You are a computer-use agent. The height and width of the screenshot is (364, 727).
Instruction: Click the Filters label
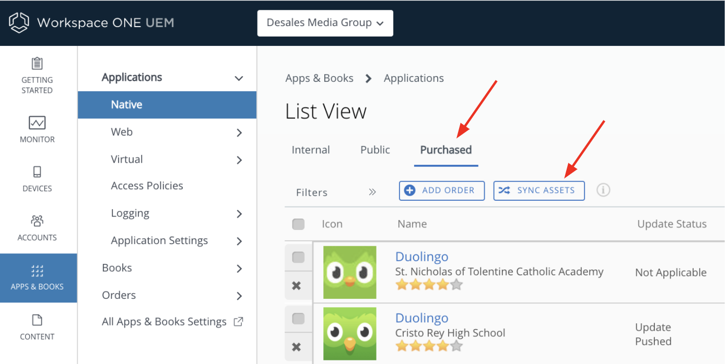312,192
